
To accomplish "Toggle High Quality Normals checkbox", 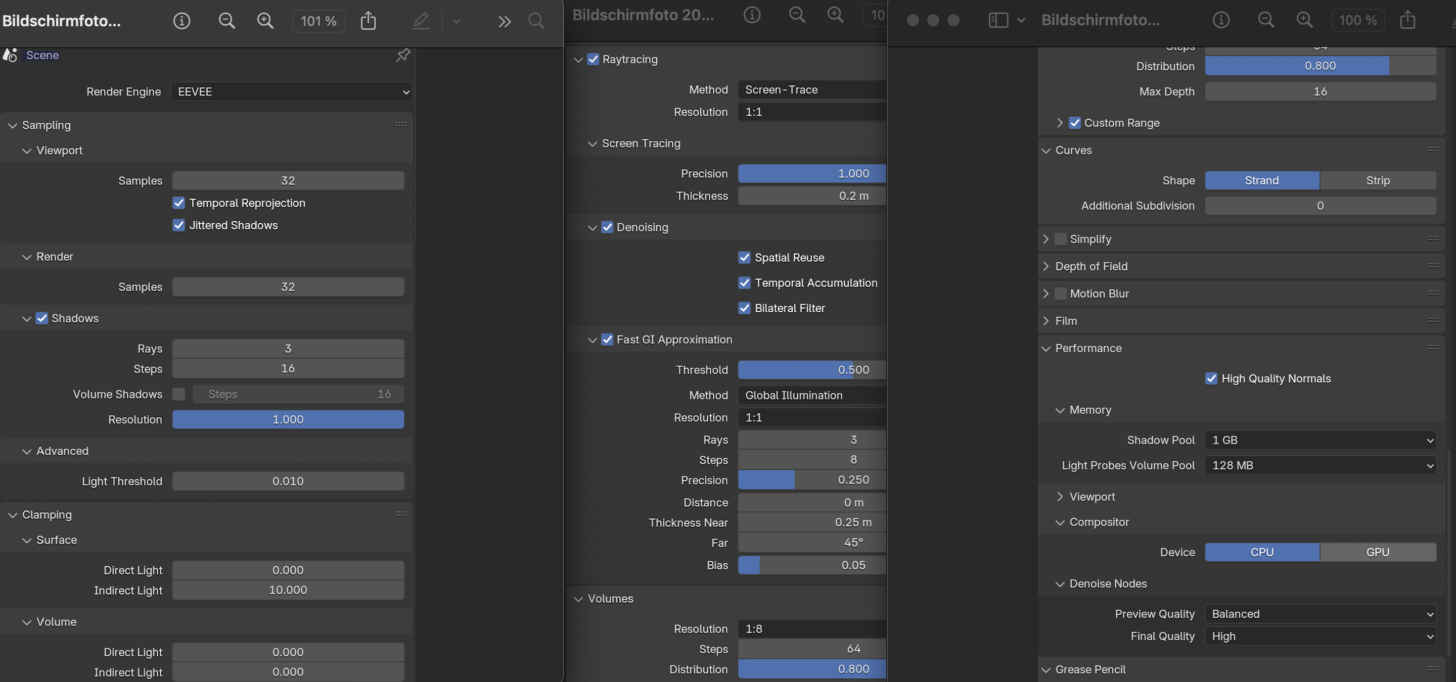I will (x=1211, y=378).
